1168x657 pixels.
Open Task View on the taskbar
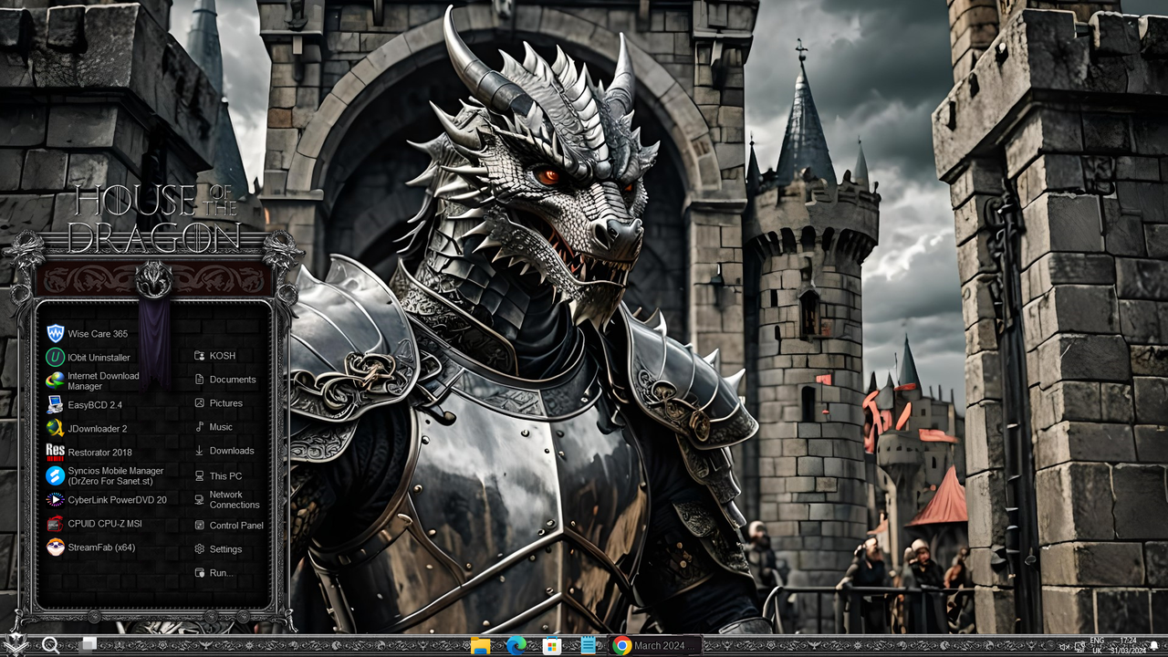(x=89, y=645)
